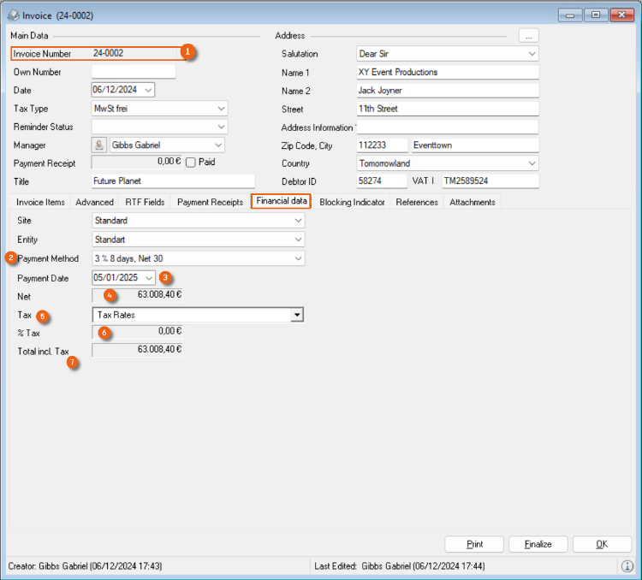Image resolution: width=642 pixels, height=580 pixels.
Task: Confirm with the OK button
Action: (602, 544)
